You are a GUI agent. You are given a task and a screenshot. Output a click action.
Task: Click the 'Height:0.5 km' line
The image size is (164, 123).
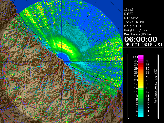tap(136, 30)
